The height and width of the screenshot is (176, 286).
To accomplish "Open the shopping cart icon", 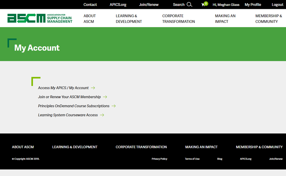I will coord(203,4).
